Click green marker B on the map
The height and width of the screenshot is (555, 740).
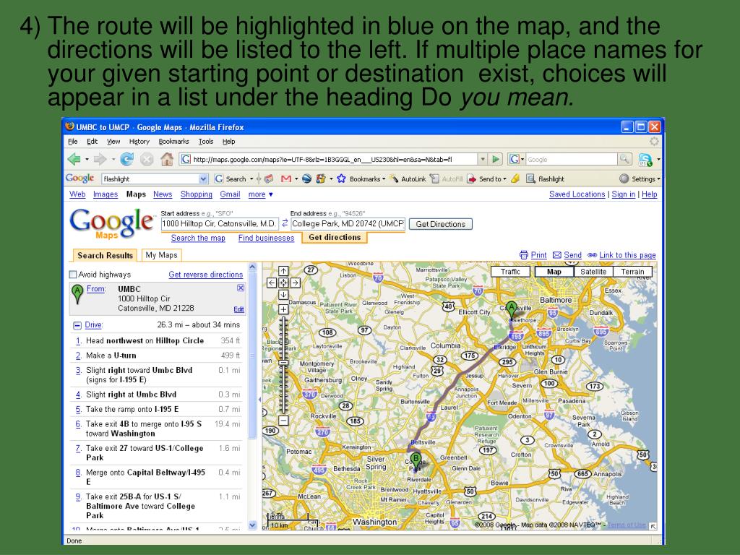click(x=416, y=460)
